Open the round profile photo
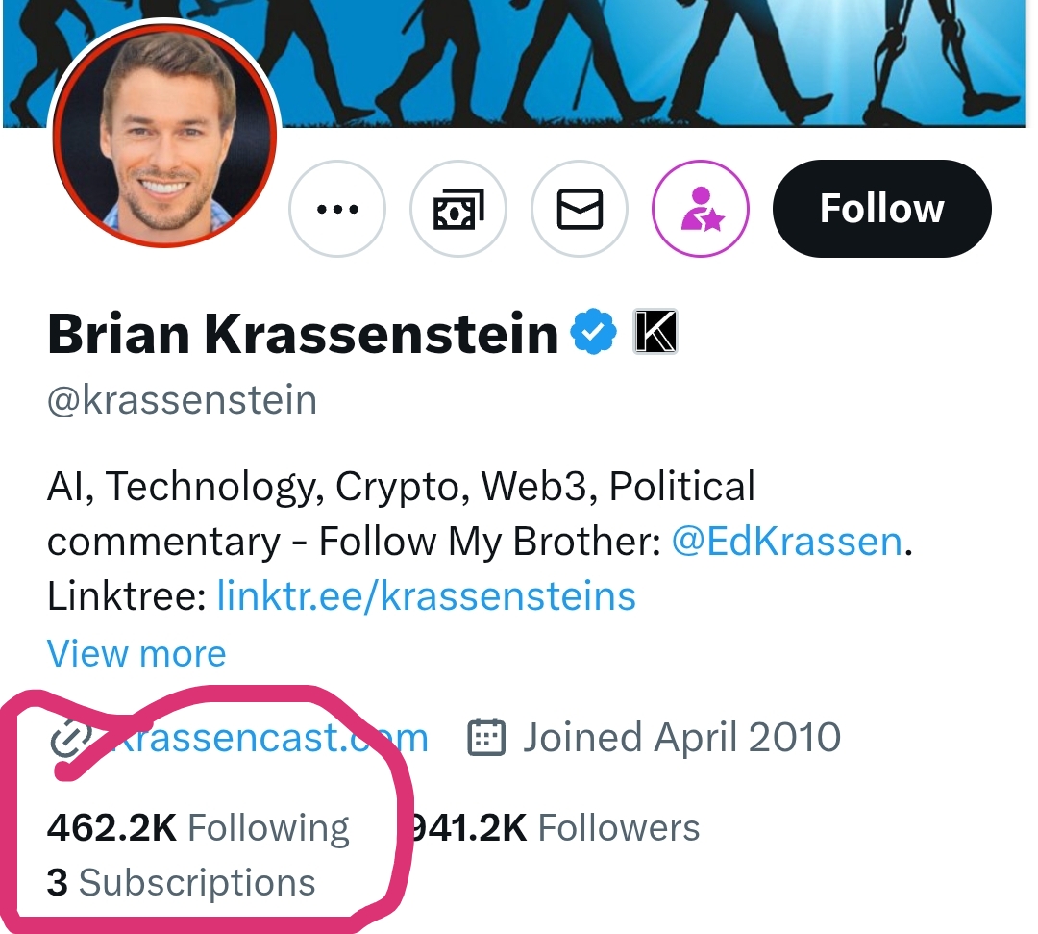 [x=164, y=134]
